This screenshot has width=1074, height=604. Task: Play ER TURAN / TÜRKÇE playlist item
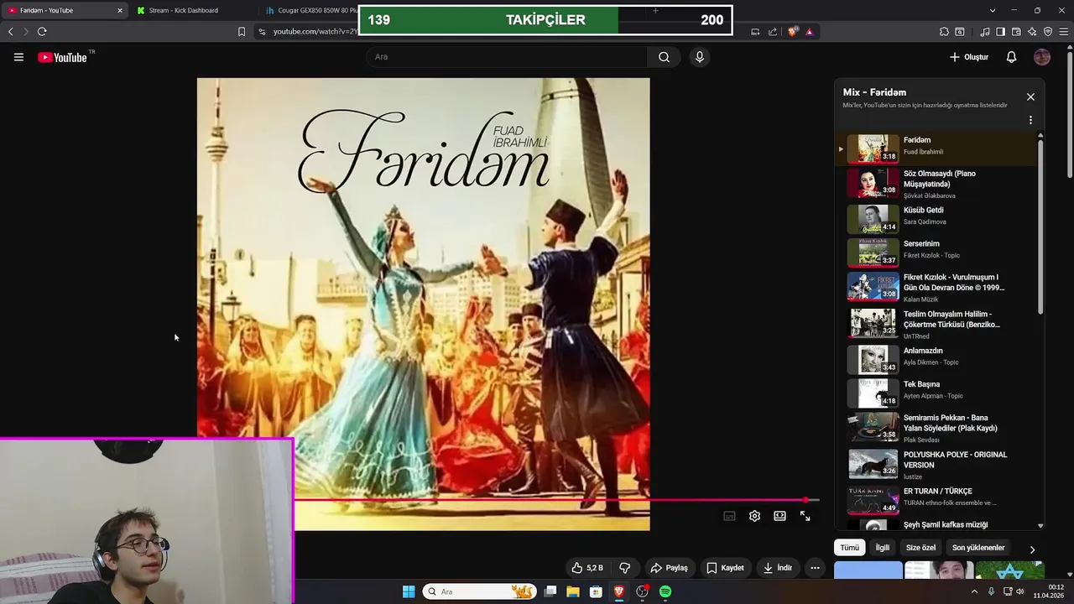[x=938, y=498]
